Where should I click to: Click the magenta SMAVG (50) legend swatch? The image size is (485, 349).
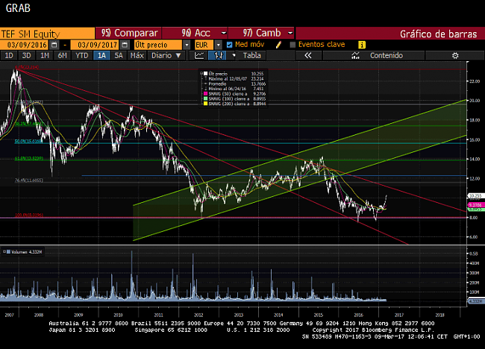tap(205, 94)
